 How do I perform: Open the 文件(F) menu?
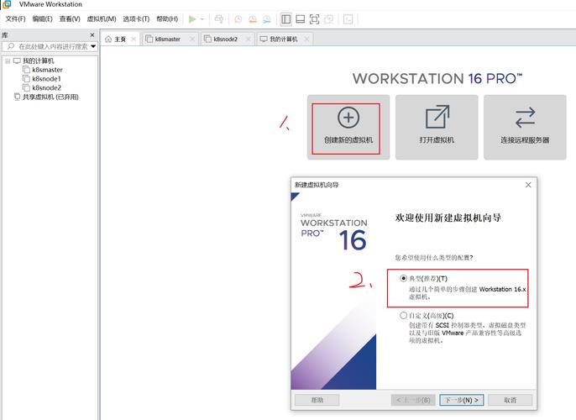click(15, 18)
